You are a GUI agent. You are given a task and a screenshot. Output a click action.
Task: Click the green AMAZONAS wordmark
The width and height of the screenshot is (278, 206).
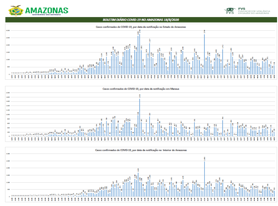click(x=46, y=10)
